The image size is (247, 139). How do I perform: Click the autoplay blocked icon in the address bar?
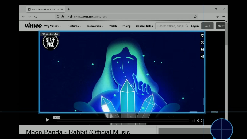71,17
